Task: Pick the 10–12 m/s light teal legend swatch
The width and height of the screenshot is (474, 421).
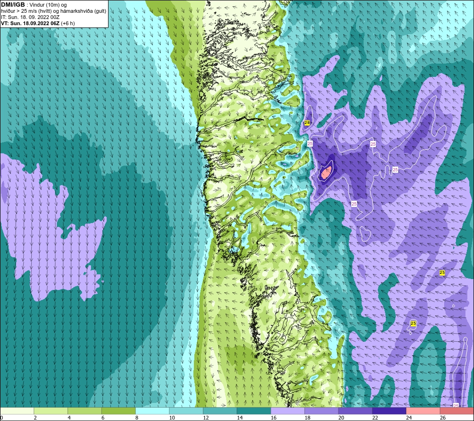Action: [186, 411]
